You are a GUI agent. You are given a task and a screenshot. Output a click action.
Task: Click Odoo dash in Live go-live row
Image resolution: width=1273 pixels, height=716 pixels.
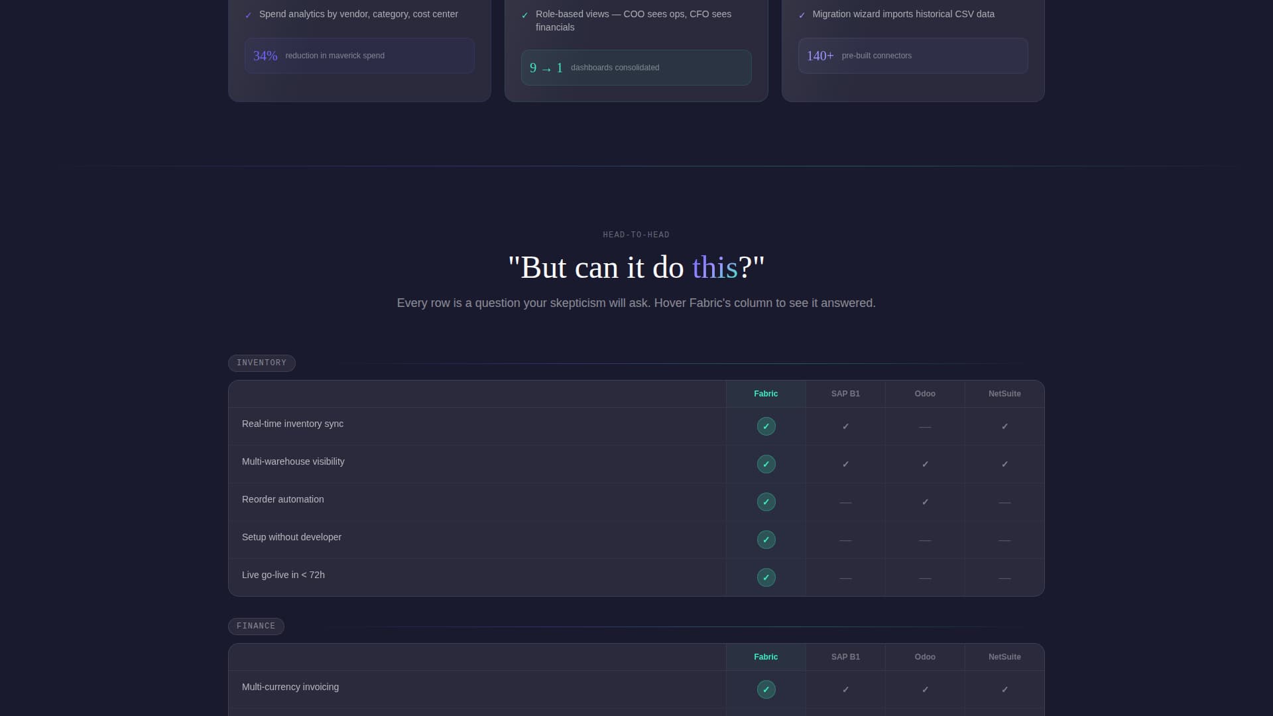pos(925,578)
